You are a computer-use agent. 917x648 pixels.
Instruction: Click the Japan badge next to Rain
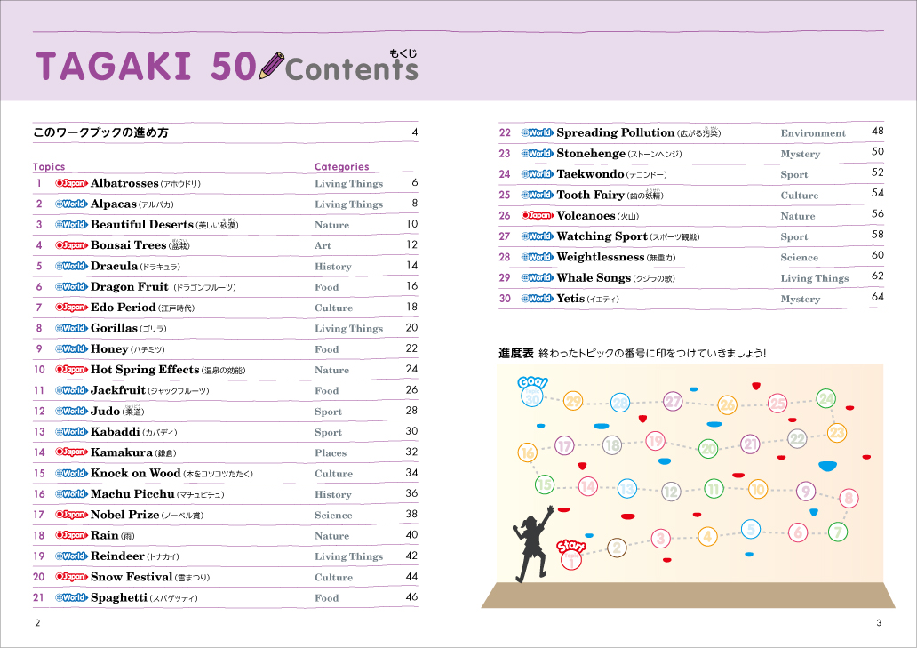(71, 536)
